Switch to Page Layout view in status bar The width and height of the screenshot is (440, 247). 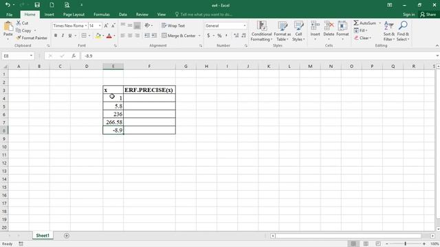click(366, 244)
